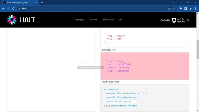The image size is (199, 112).
Task: Restore down the browser window
Action: tap(188, 2)
